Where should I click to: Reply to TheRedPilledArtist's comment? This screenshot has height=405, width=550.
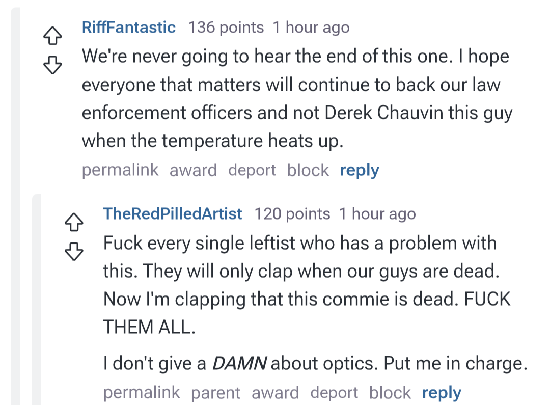pos(442,393)
